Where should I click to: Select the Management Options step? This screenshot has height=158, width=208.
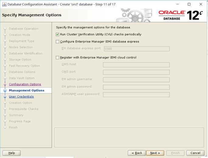tap(26, 90)
